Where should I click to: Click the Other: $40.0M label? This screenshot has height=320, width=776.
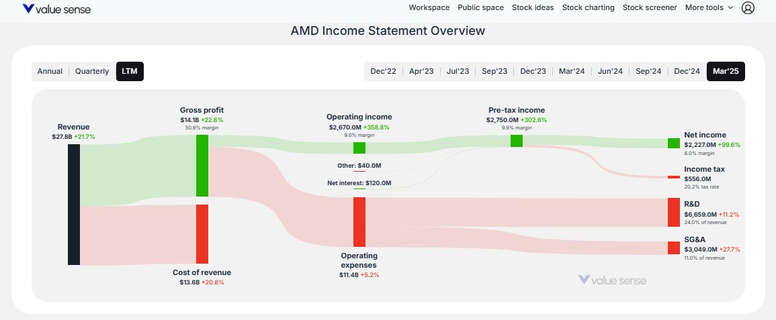pyautogui.click(x=359, y=166)
